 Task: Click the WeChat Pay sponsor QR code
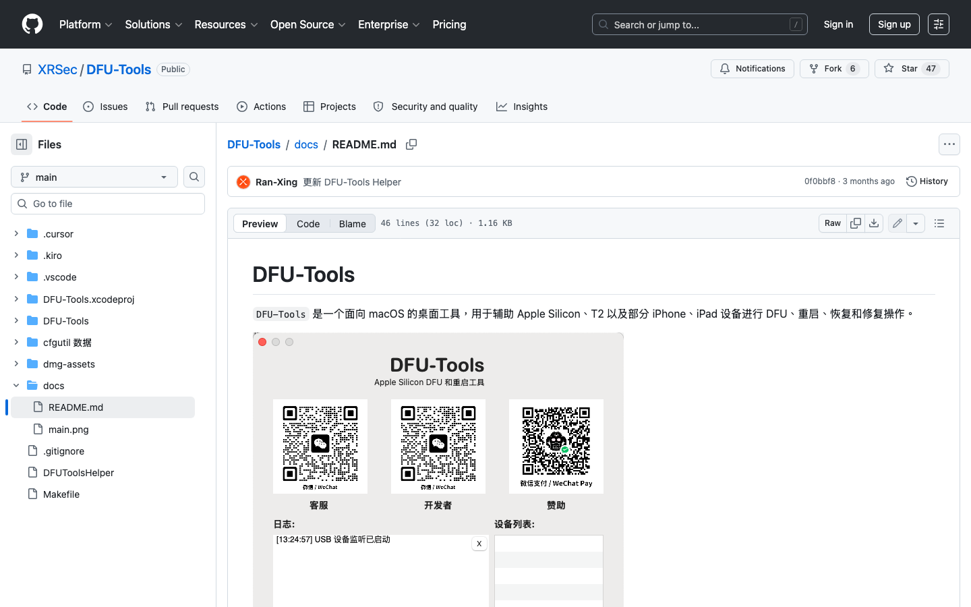click(556, 446)
